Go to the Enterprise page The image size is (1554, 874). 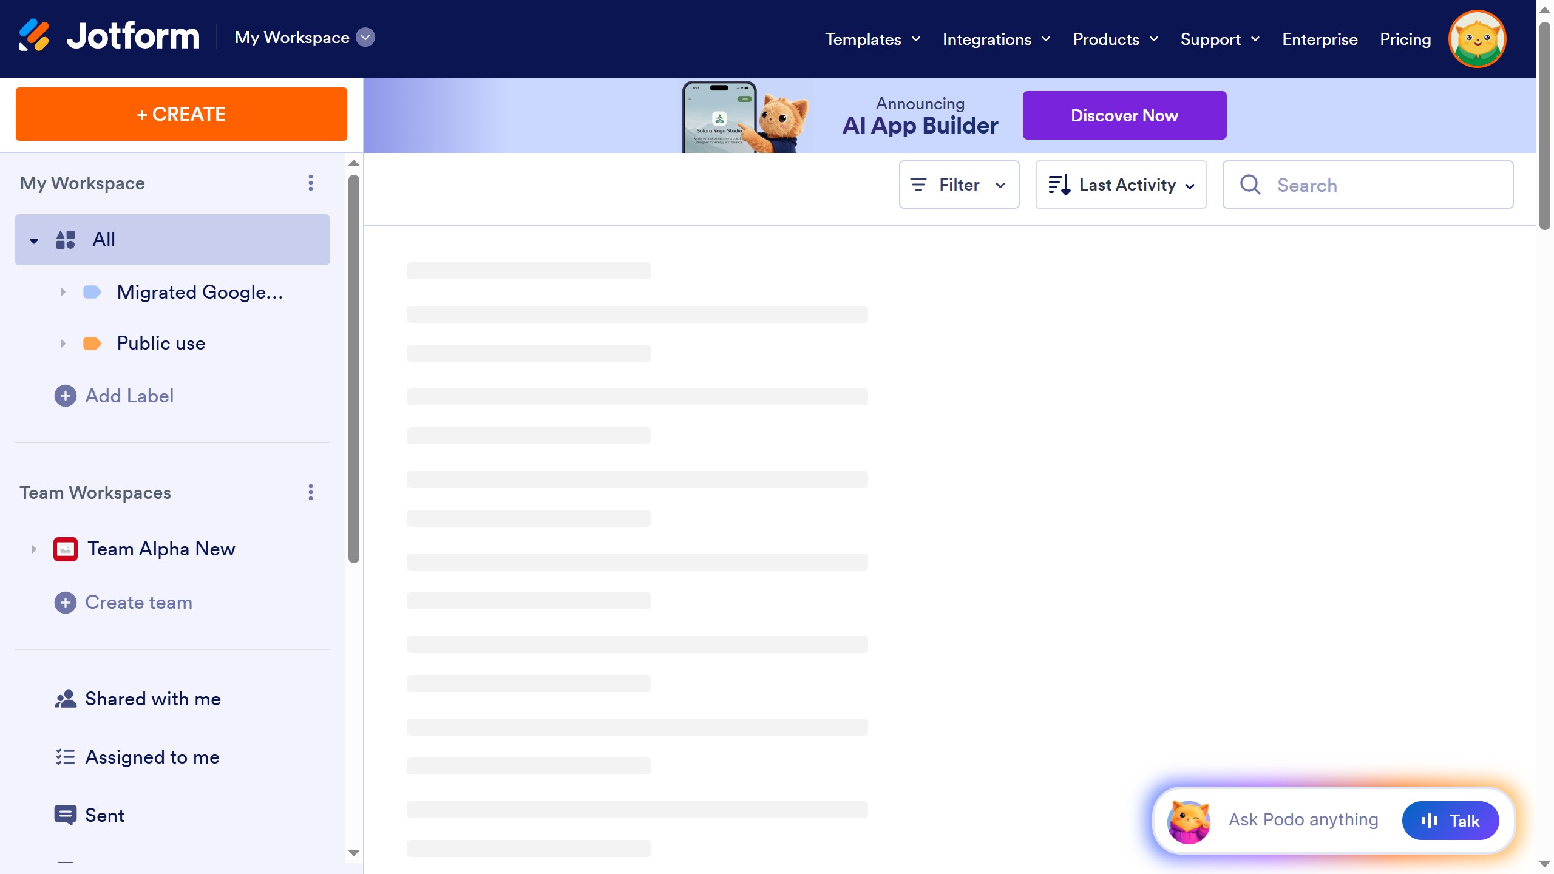coord(1320,39)
